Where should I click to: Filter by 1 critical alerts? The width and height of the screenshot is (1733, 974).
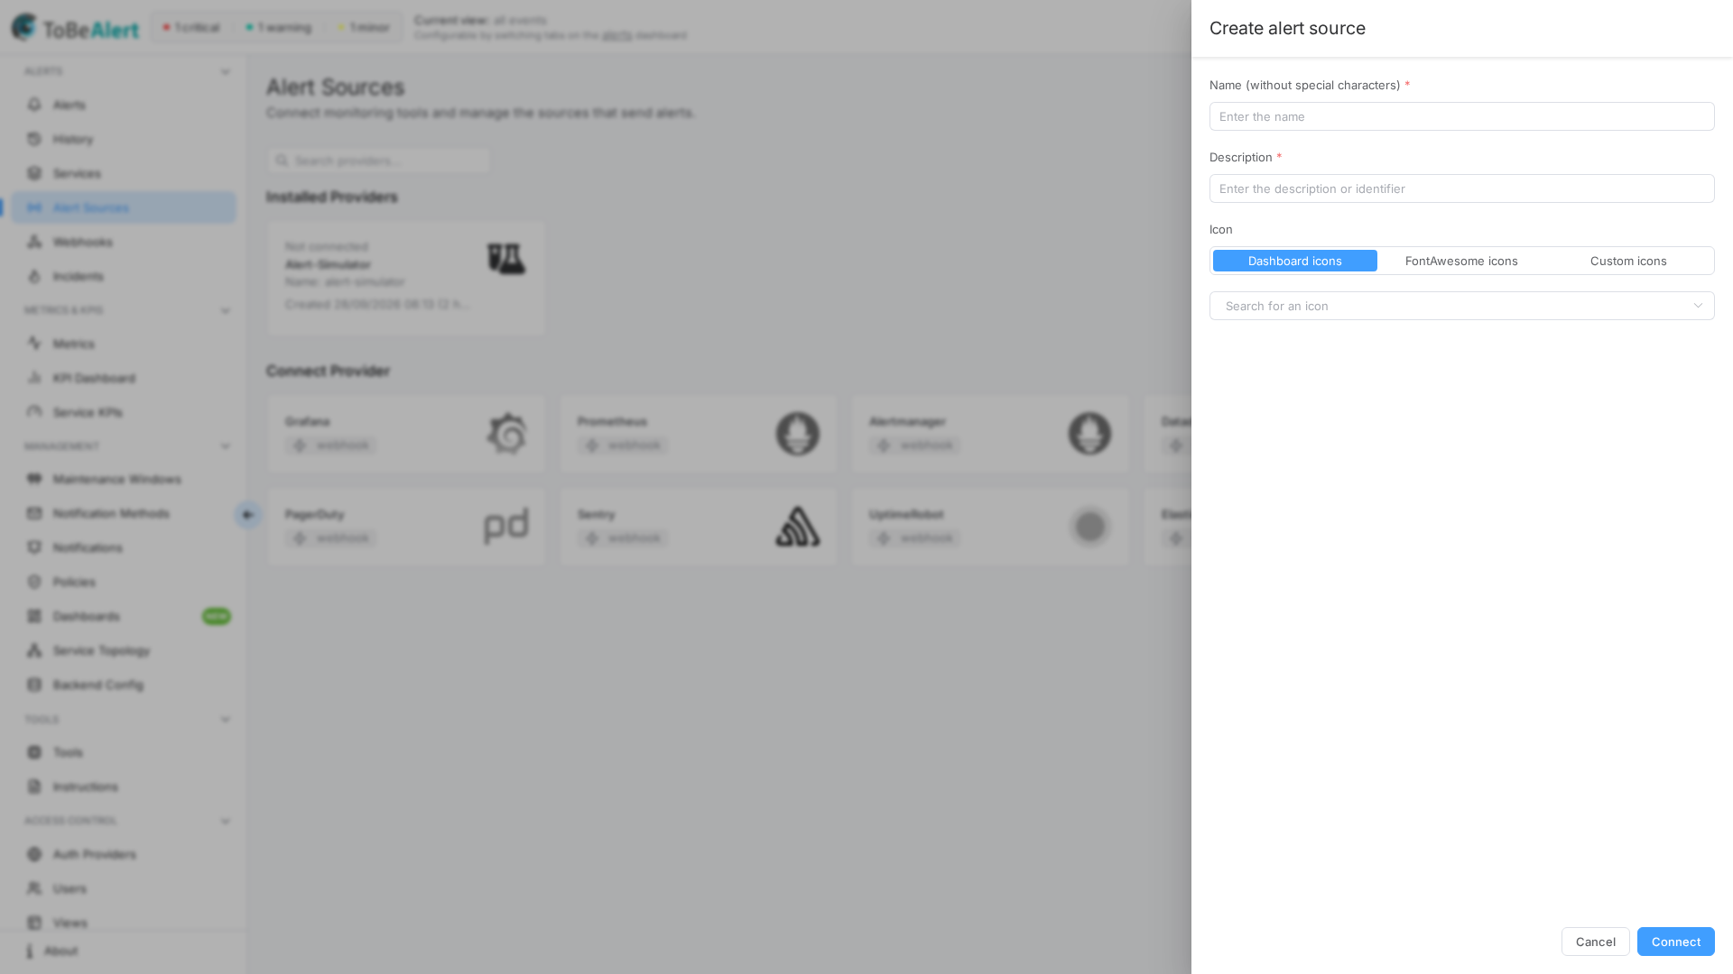tap(191, 28)
